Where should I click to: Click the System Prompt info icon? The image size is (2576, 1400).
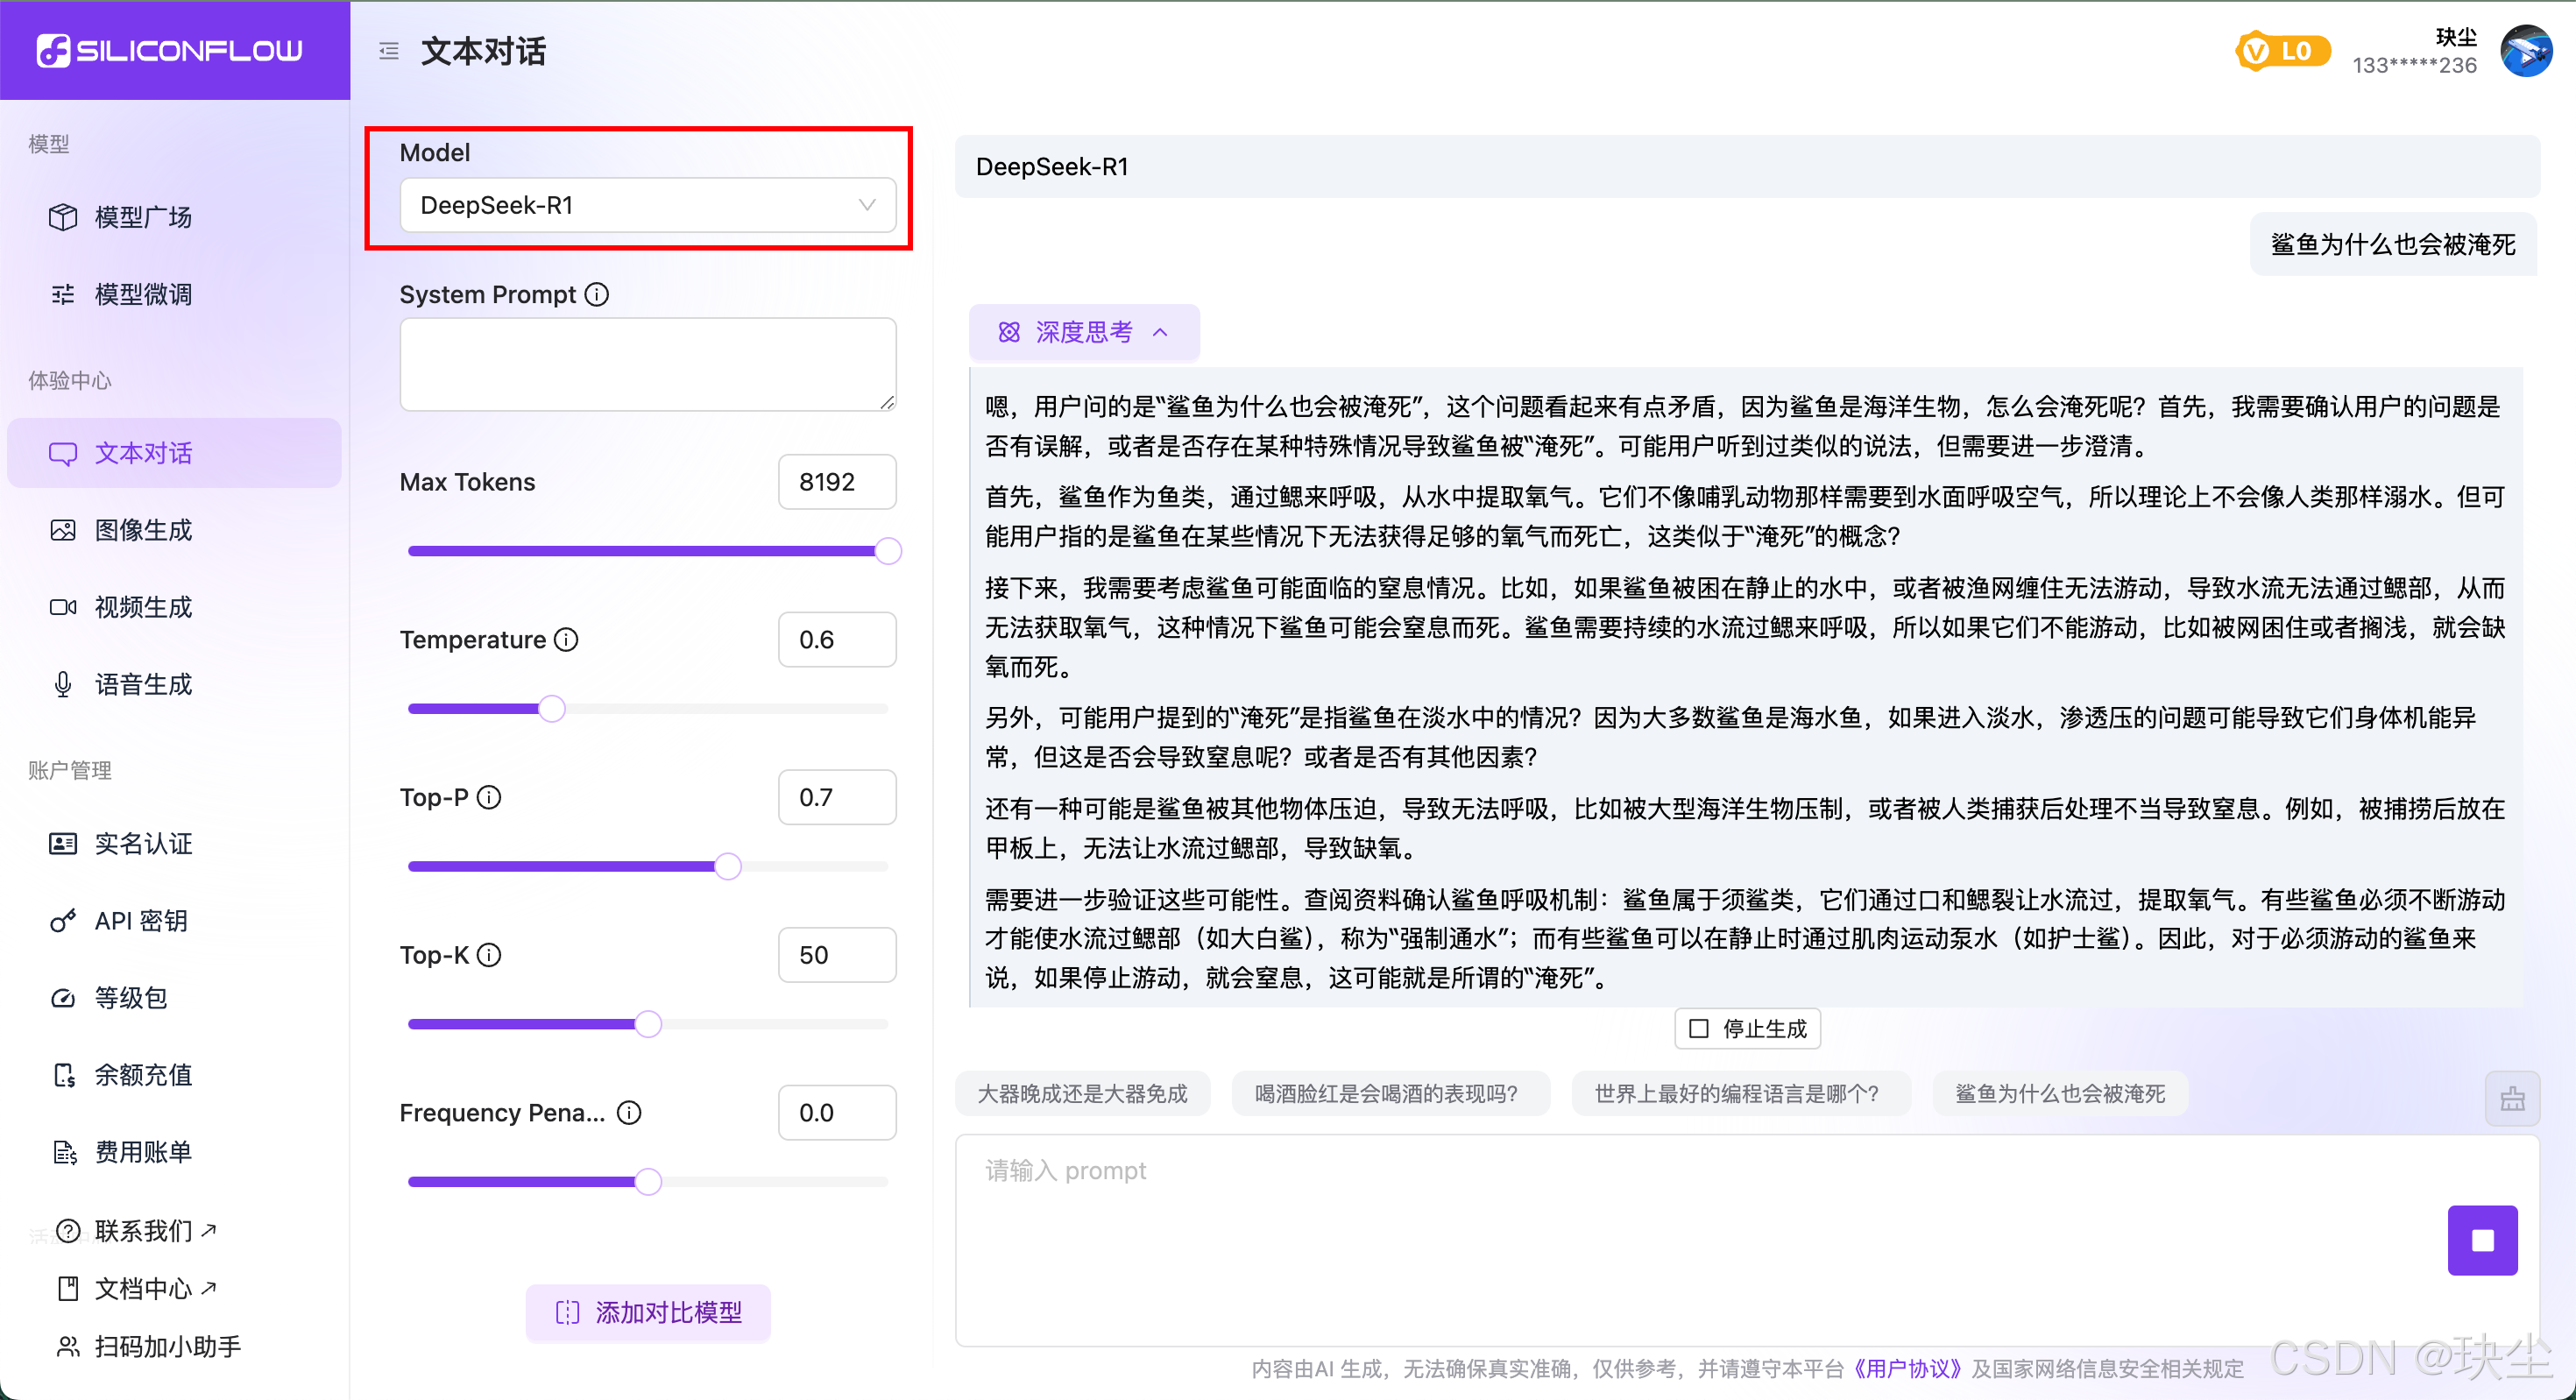[x=597, y=294]
